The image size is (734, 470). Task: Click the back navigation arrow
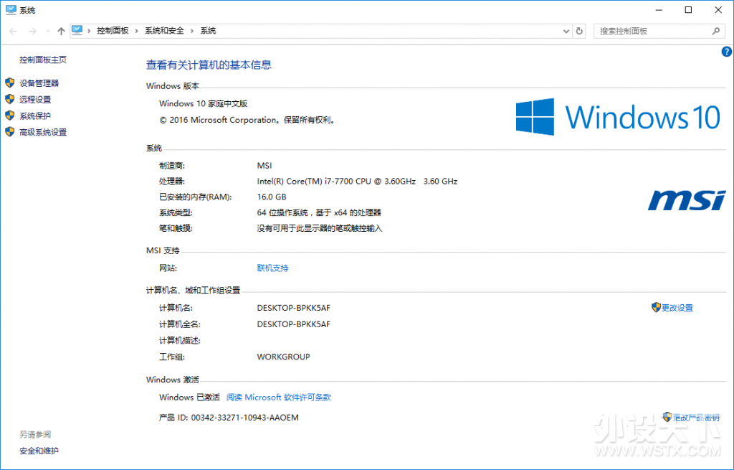(x=13, y=31)
